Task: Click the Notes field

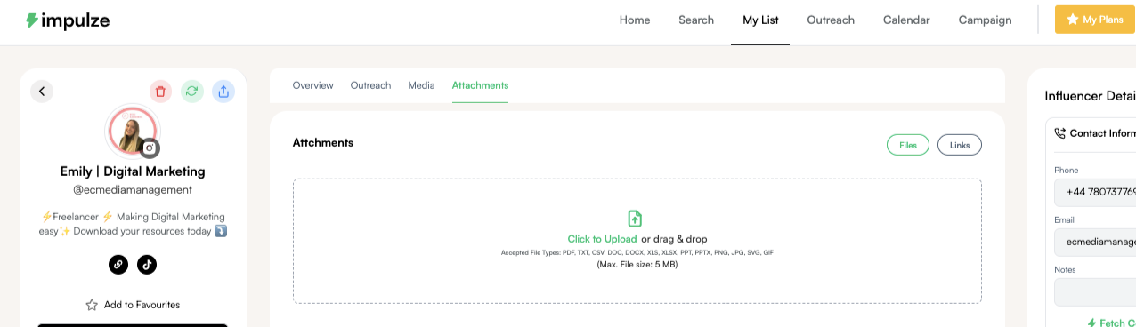Action: point(1095,292)
